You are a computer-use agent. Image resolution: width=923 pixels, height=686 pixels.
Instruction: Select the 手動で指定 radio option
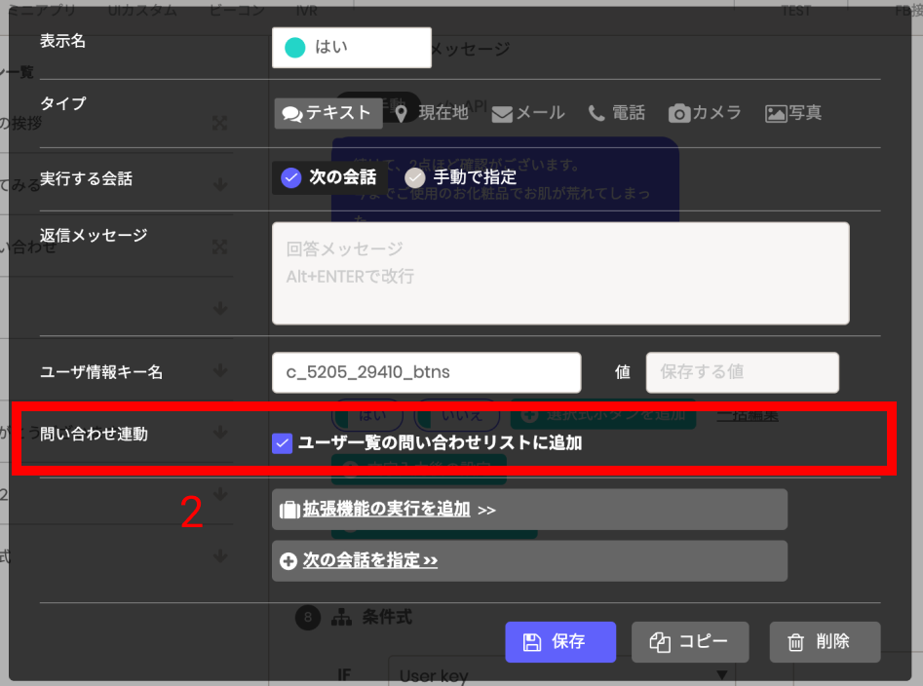click(460, 177)
